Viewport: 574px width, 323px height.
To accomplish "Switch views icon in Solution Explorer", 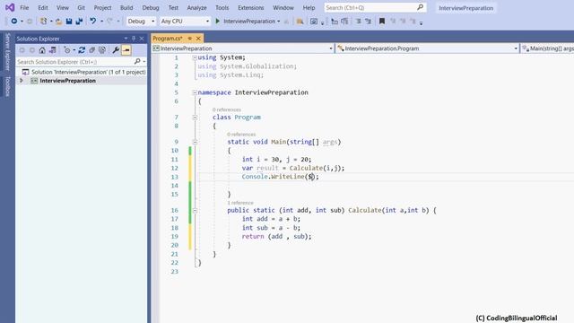I will (x=53, y=50).
